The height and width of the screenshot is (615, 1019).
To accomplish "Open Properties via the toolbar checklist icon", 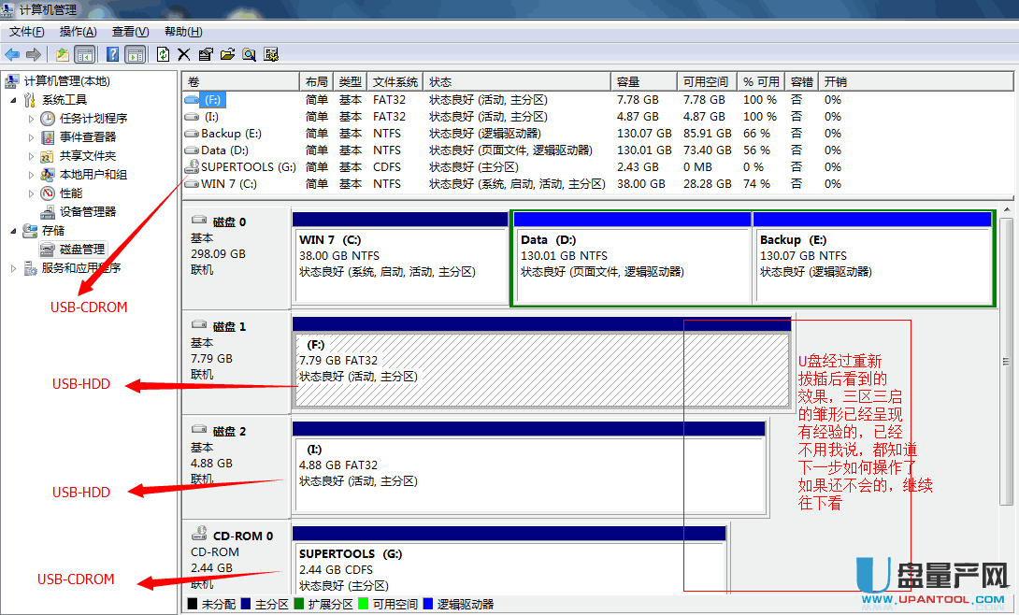I will (206, 54).
